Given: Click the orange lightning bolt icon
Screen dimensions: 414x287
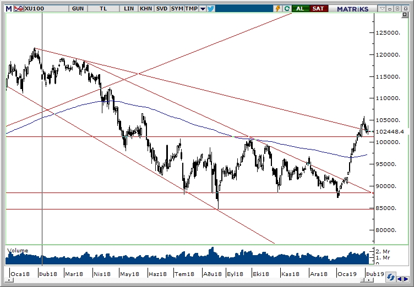Looking at the screenshot, I should point(278,9).
